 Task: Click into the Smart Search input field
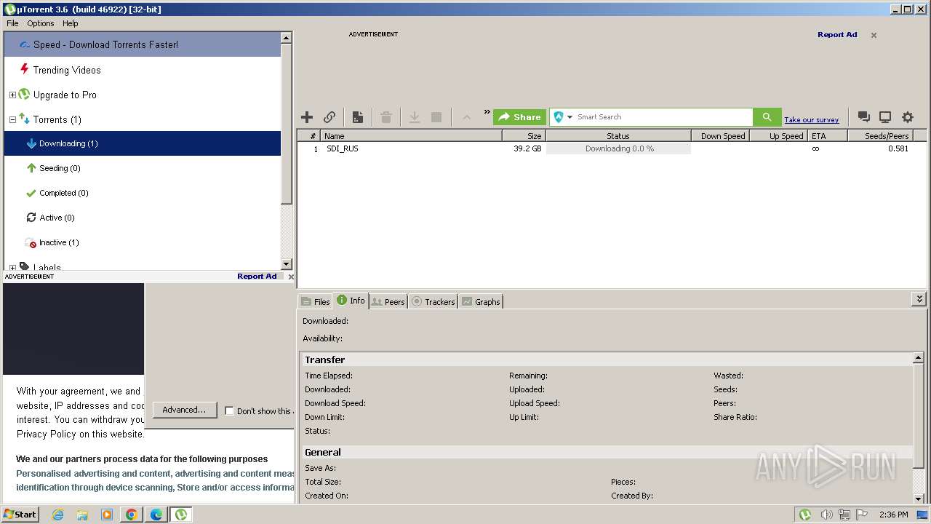tap(663, 117)
